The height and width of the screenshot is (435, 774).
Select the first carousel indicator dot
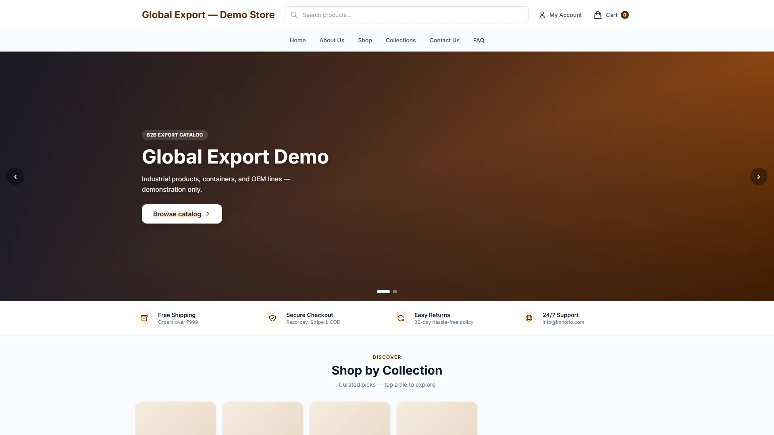pos(383,292)
